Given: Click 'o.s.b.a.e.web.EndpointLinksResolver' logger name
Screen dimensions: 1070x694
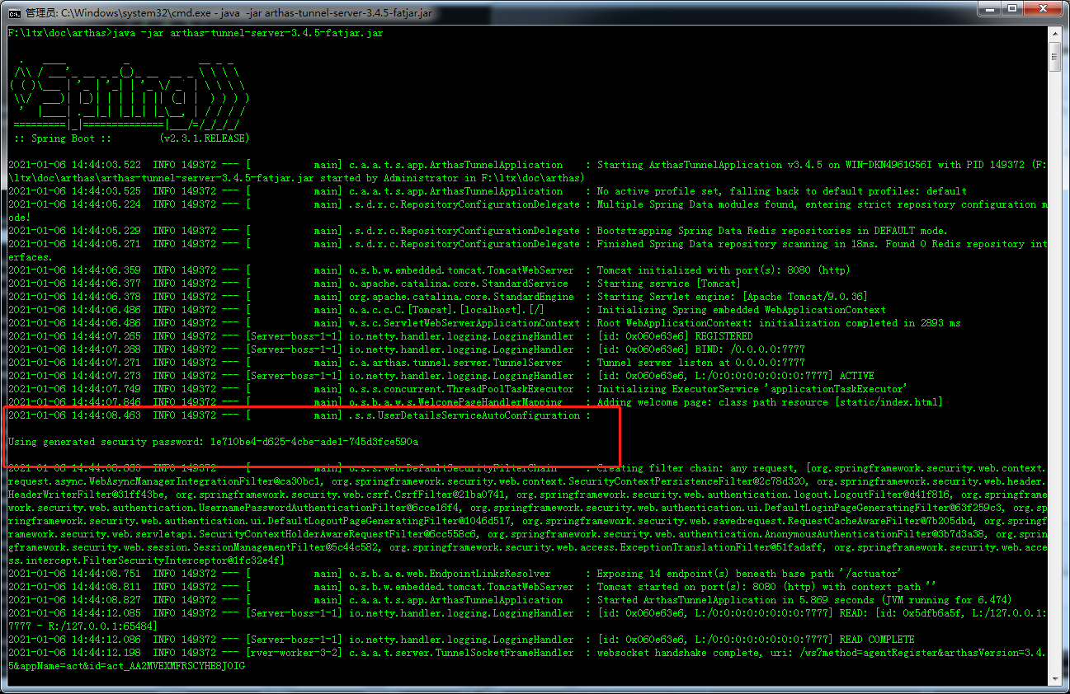Looking at the screenshot, I should tap(449, 574).
